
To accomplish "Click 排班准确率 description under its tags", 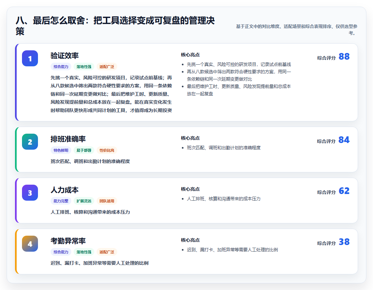I will pyautogui.click(x=90, y=161).
